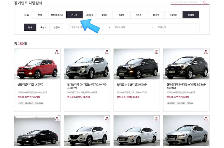Open 현대싼타페 DM디젤 2.0 4WD 프리미엄 title
The image size is (224, 148).
(x=87, y=86)
